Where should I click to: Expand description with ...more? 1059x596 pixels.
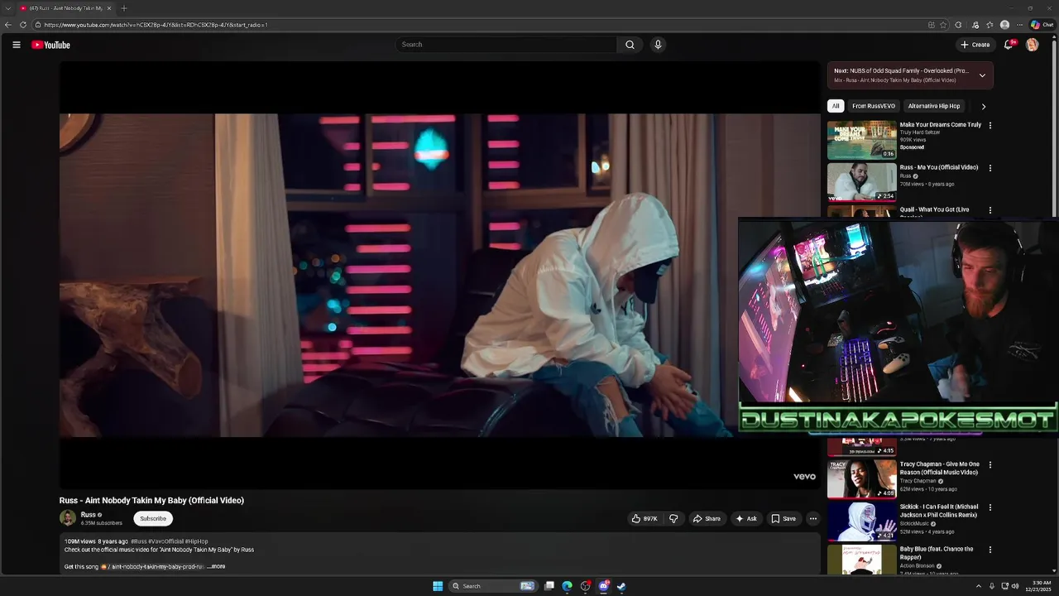pos(216,567)
